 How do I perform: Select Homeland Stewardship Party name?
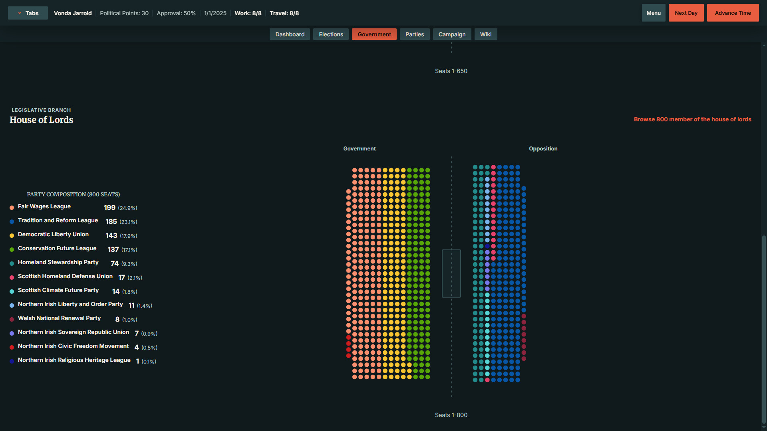click(x=58, y=262)
